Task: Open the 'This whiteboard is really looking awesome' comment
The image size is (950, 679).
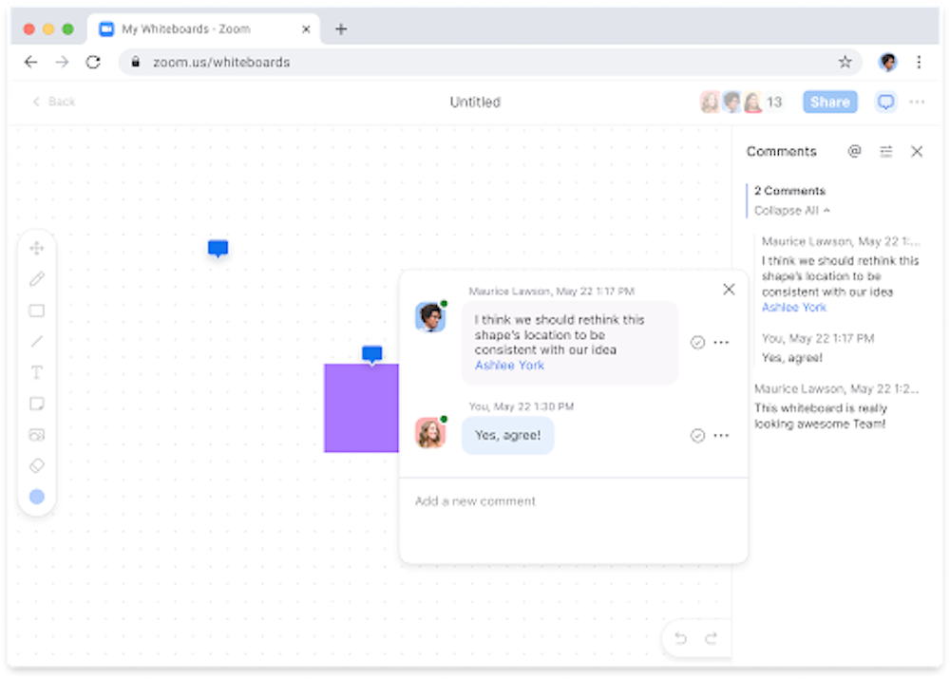Action: [837, 406]
